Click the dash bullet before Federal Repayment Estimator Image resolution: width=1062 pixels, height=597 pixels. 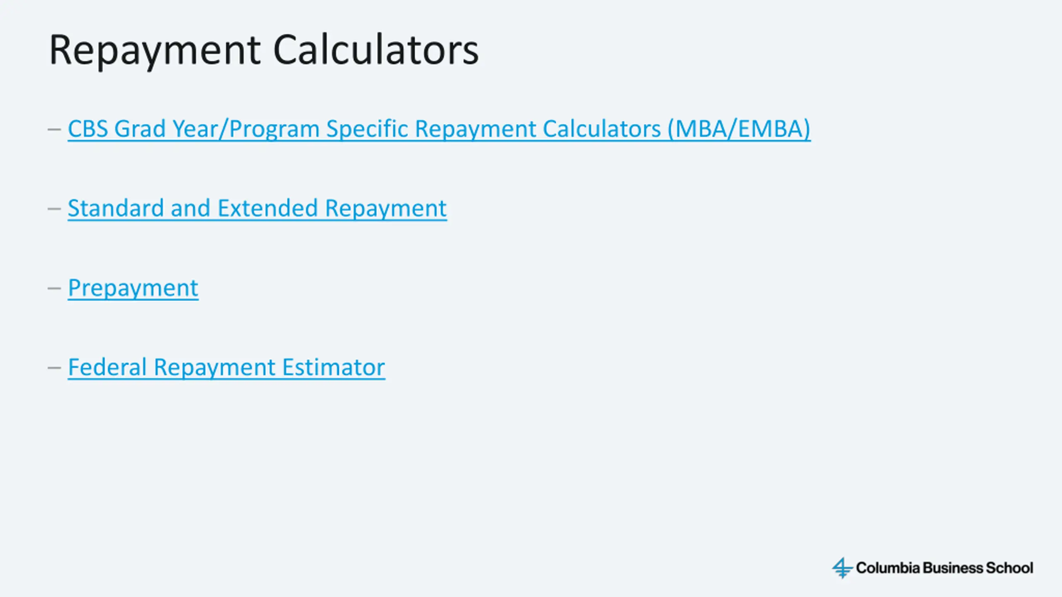click(54, 368)
